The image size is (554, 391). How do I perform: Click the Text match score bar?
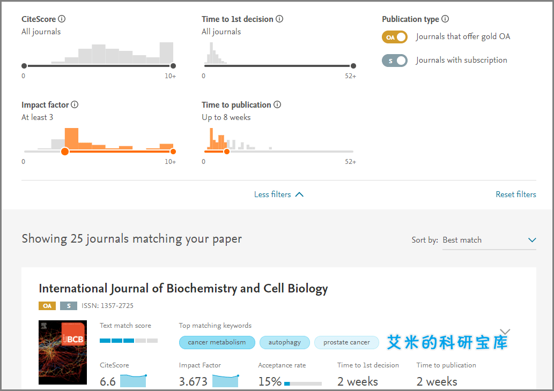click(x=129, y=341)
